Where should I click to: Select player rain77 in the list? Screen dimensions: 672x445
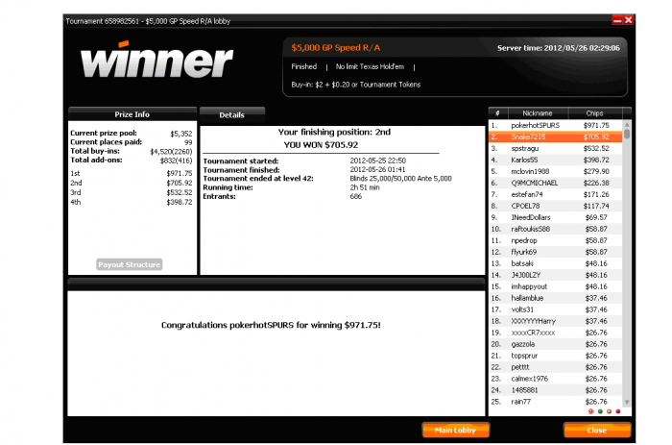556,402
